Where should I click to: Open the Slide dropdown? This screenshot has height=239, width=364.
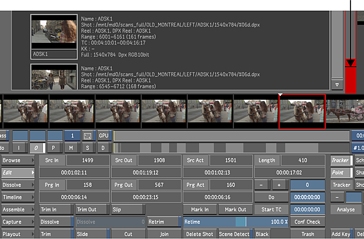point(93,234)
